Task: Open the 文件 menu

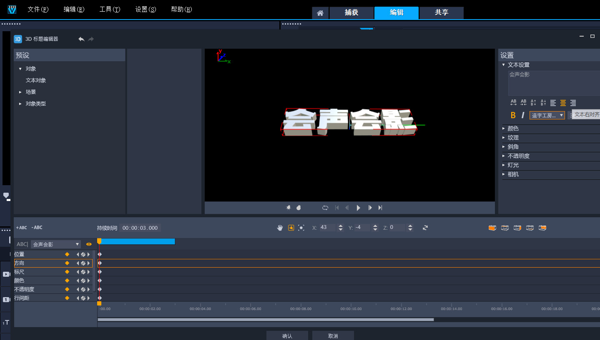Action: 38,10
